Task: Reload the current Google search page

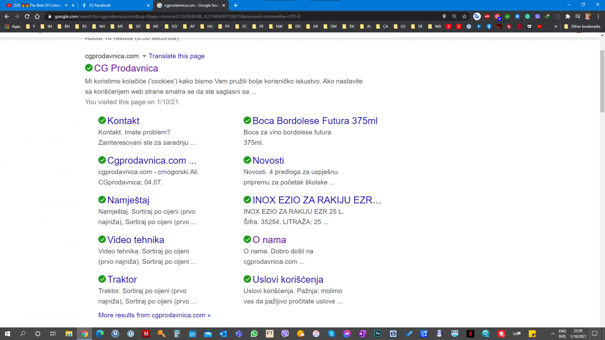Action: pyautogui.click(x=27, y=17)
